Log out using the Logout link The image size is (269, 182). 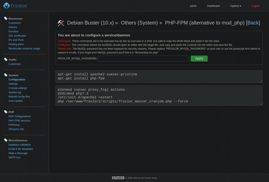[x=255, y=6]
